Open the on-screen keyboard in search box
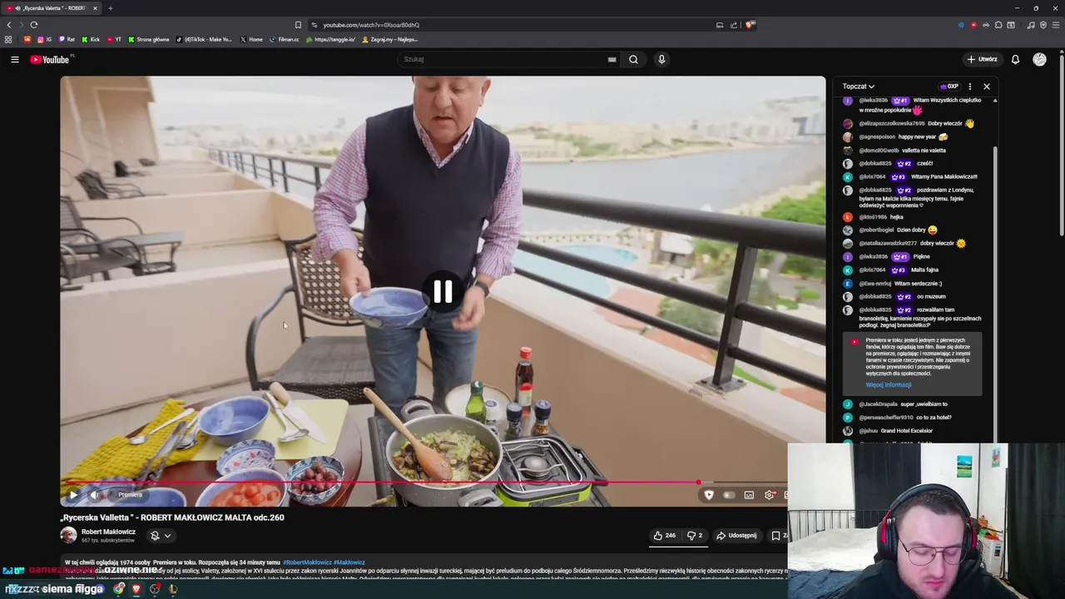This screenshot has width=1065, height=599. click(x=612, y=59)
